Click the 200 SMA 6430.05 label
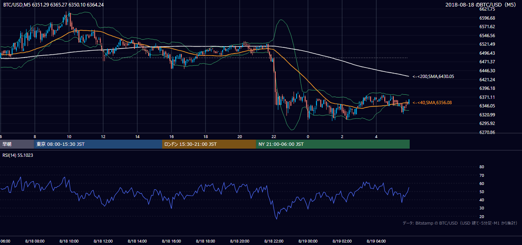Image resolution: width=522 pixels, height=245 pixels. pos(433,76)
